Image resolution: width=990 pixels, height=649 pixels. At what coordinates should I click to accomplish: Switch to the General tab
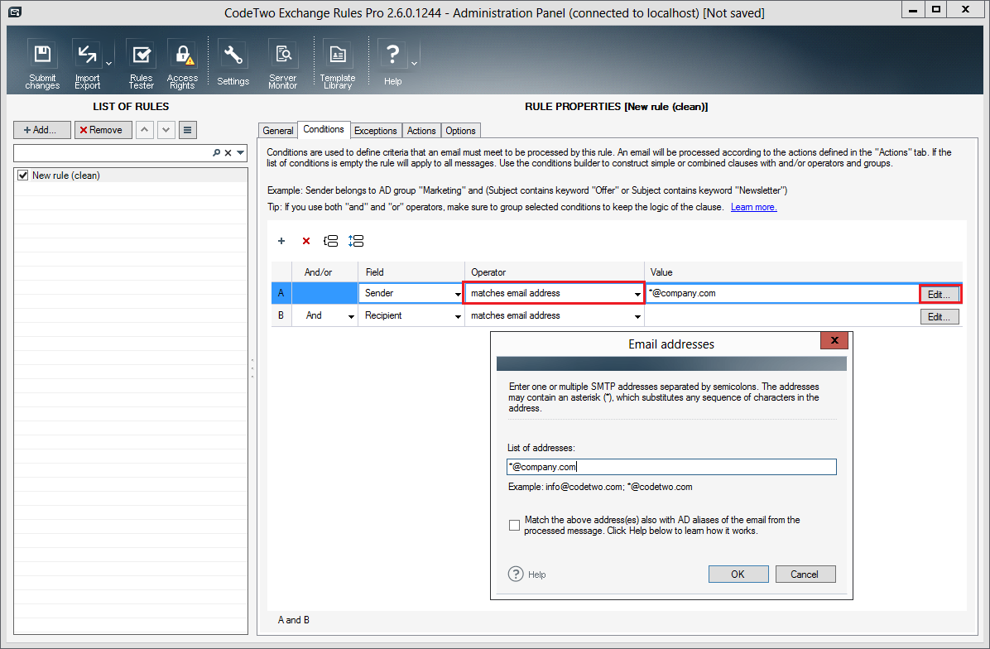[x=278, y=131]
